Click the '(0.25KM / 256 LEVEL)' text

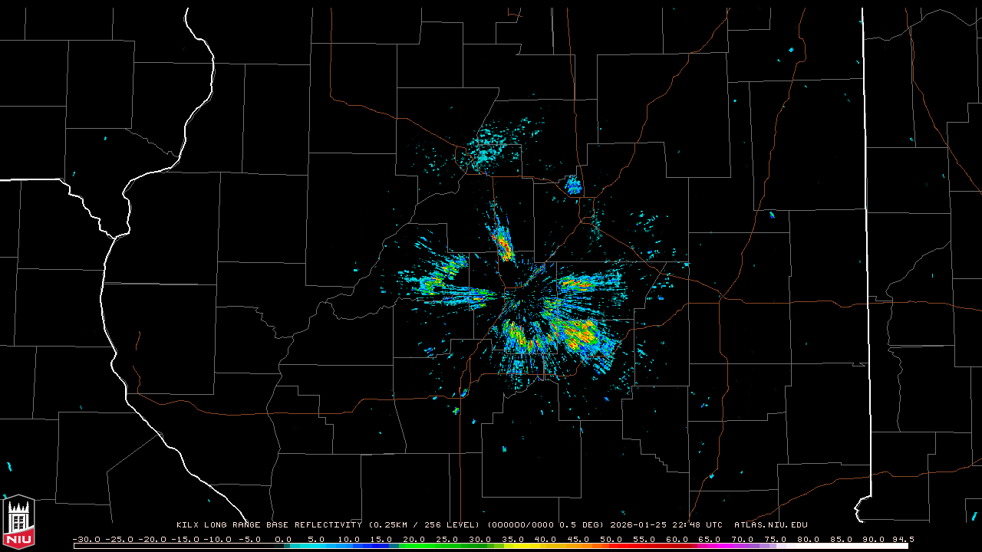(x=424, y=524)
